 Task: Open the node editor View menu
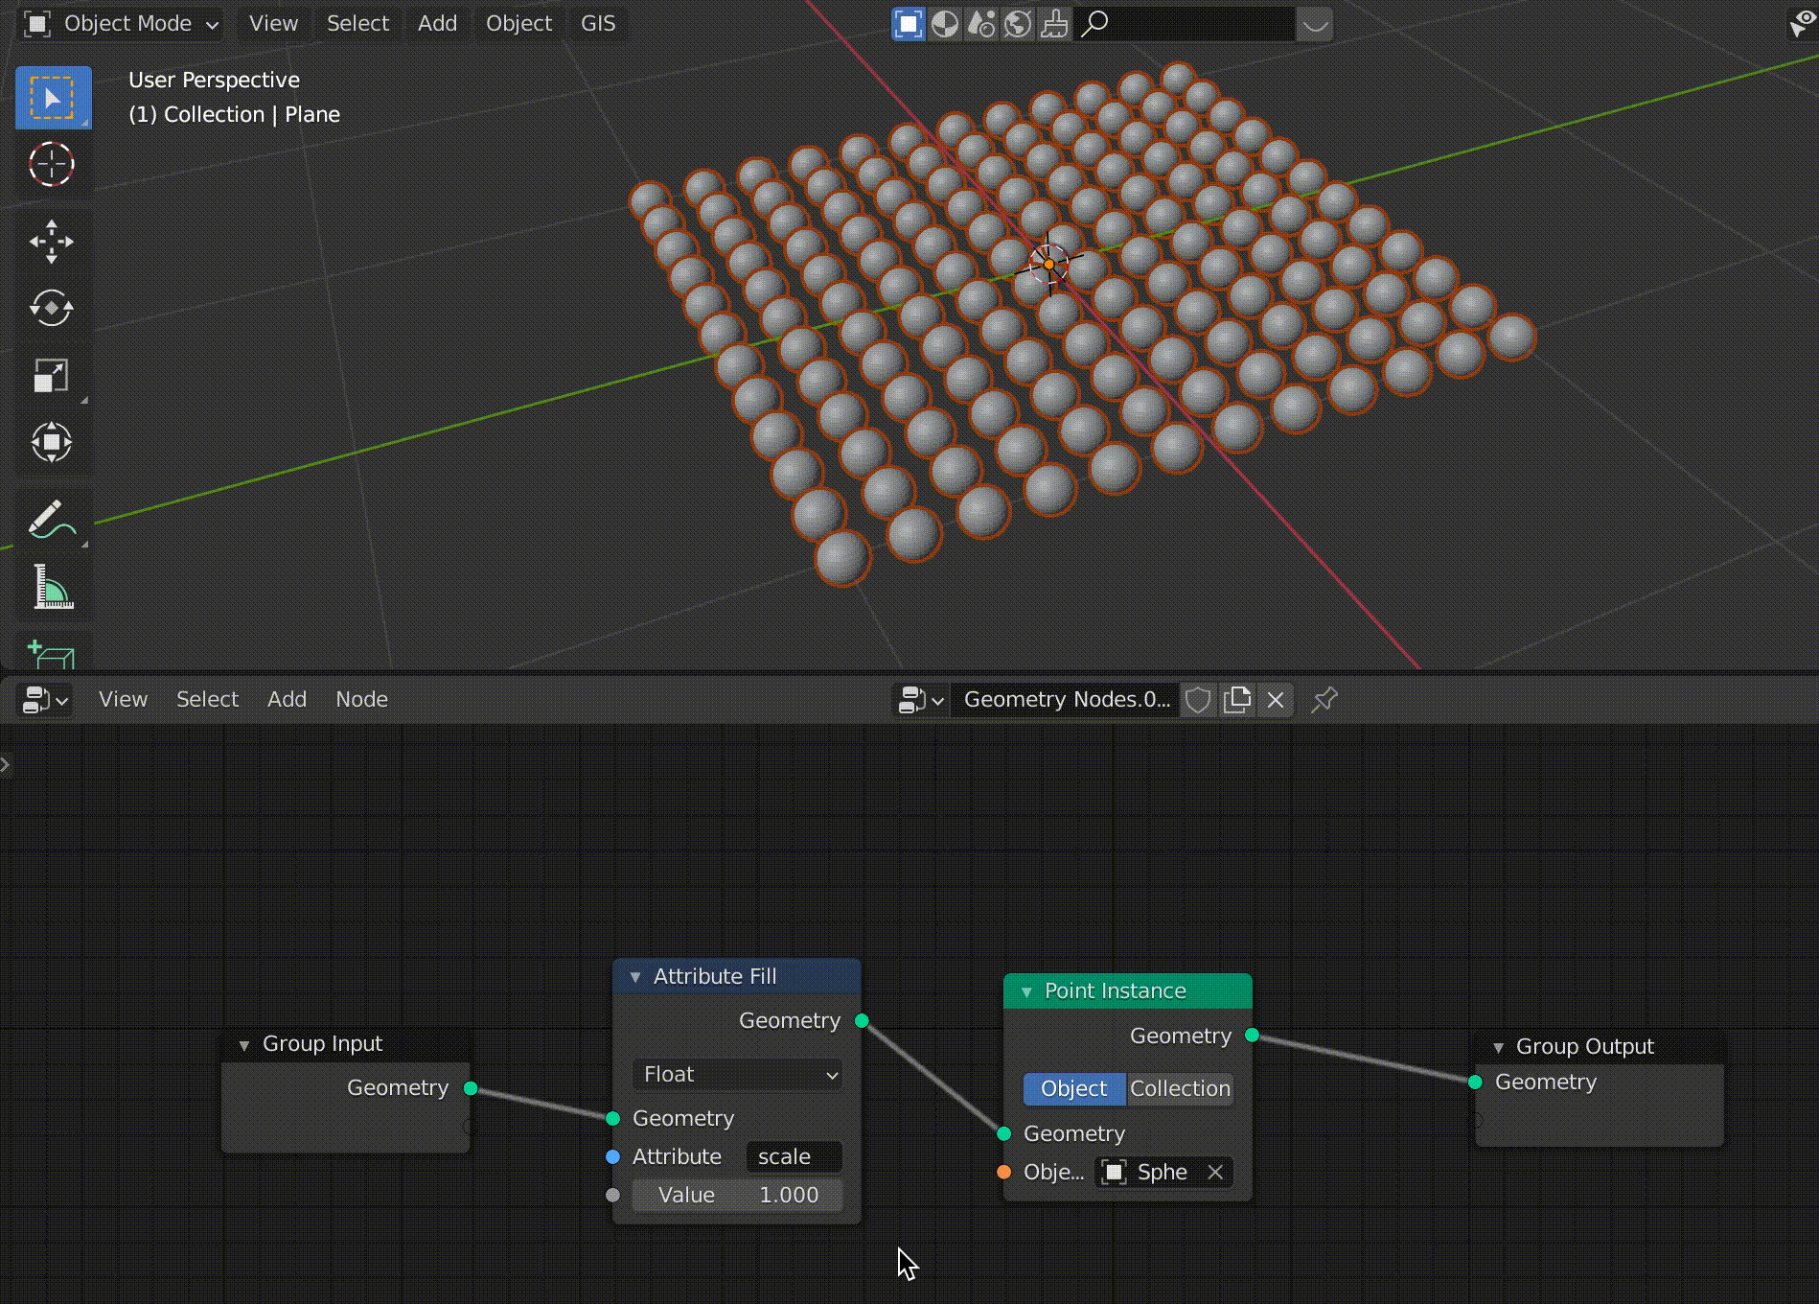click(123, 700)
